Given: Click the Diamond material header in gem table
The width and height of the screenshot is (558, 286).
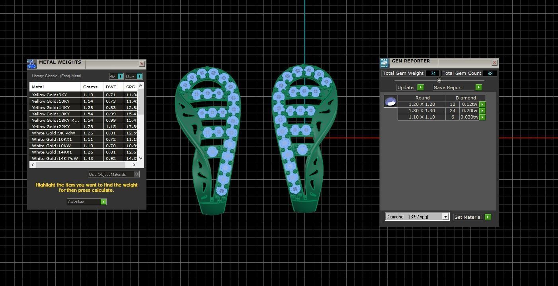Looking at the screenshot, I should [x=466, y=98].
